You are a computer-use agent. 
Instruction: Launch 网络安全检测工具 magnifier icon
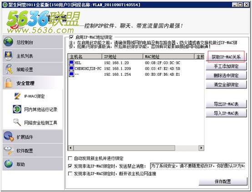(17, 122)
